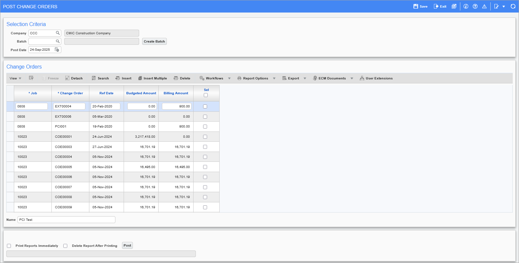Toggle the Sel header select-all checkbox
The height and width of the screenshot is (263, 519).
coord(206,95)
